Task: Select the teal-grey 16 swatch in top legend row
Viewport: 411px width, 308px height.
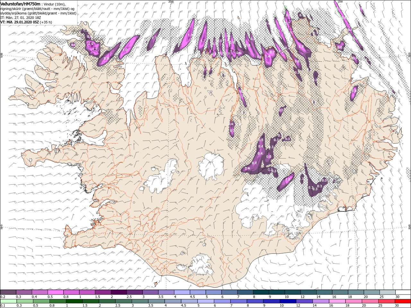Action: click(x=339, y=292)
